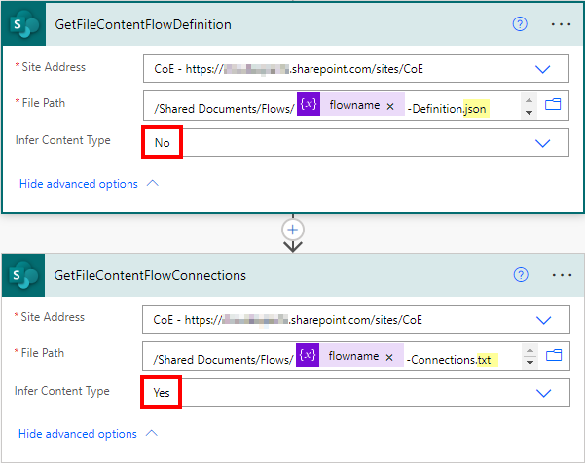Click the -Definition.json text in File Path
The width and height of the screenshot is (585, 463).
(447, 109)
